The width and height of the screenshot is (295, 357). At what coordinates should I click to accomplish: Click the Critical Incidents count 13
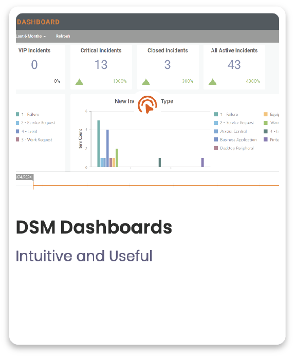[x=101, y=65]
